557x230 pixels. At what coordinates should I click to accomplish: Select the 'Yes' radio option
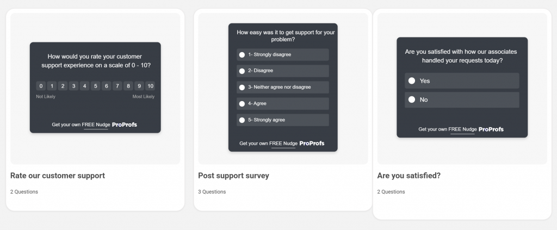[412, 81]
